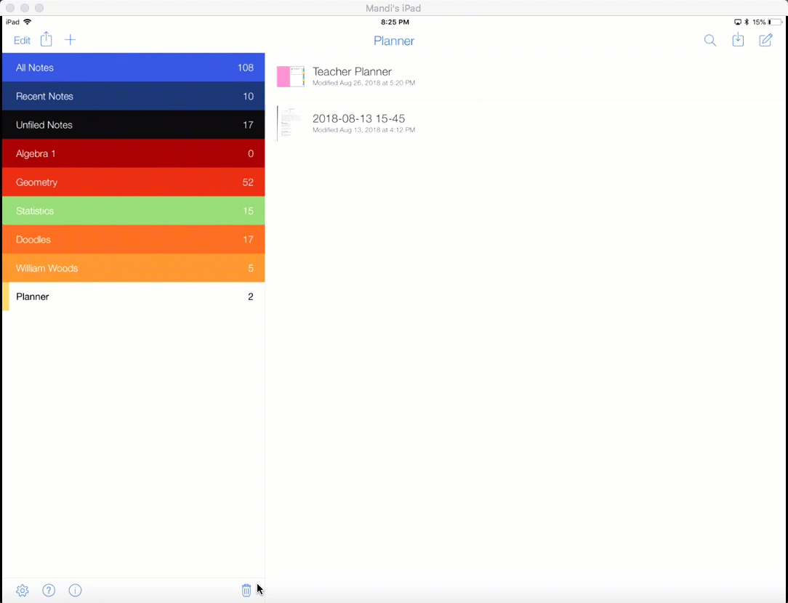Open Recent Notes list
788x603 pixels.
(x=133, y=96)
